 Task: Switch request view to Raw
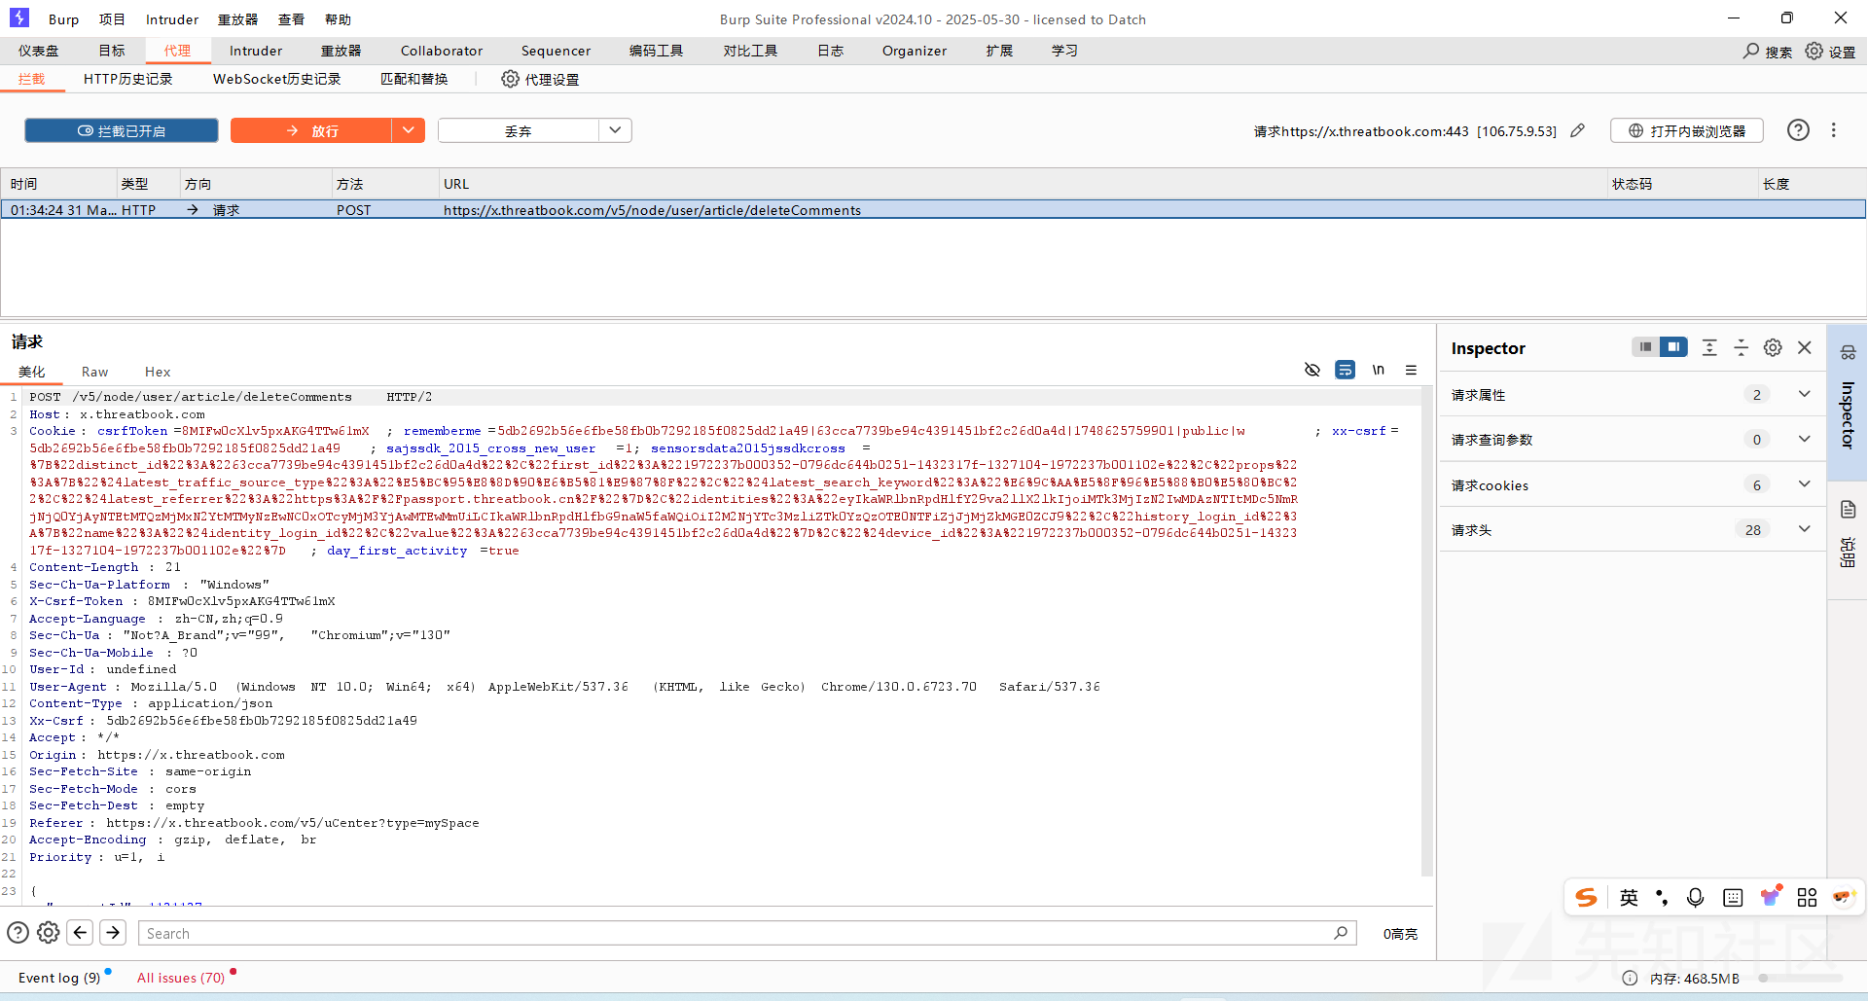(94, 372)
